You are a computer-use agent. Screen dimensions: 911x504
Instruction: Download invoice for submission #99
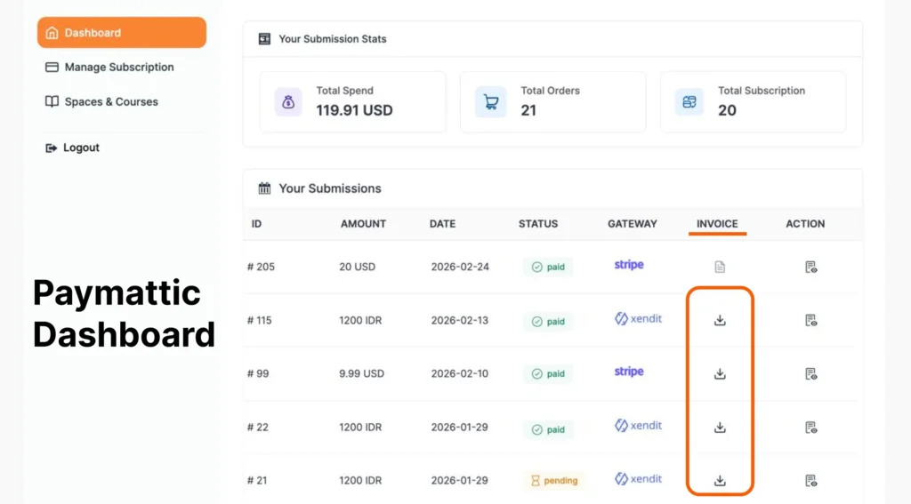point(720,374)
